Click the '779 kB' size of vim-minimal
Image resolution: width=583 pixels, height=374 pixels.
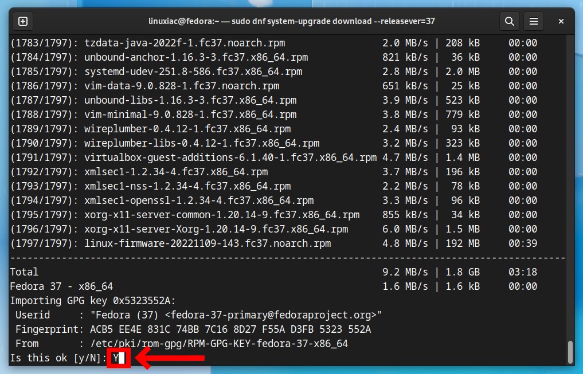pos(463,115)
